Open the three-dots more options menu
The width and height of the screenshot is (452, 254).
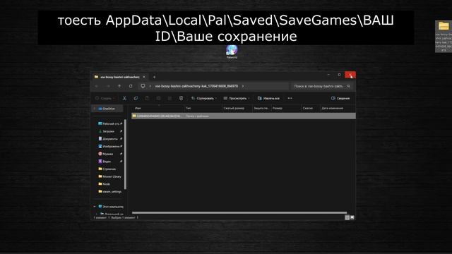pyautogui.click(x=290, y=98)
